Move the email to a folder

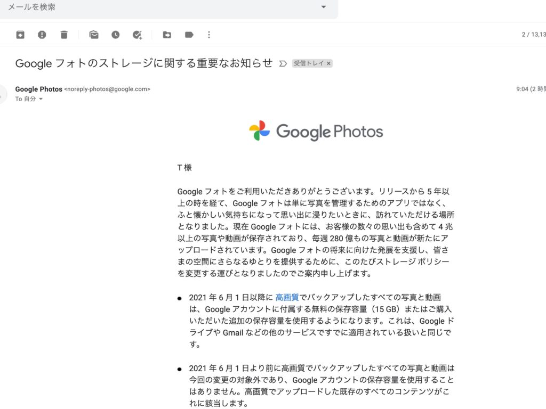coord(167,35)
